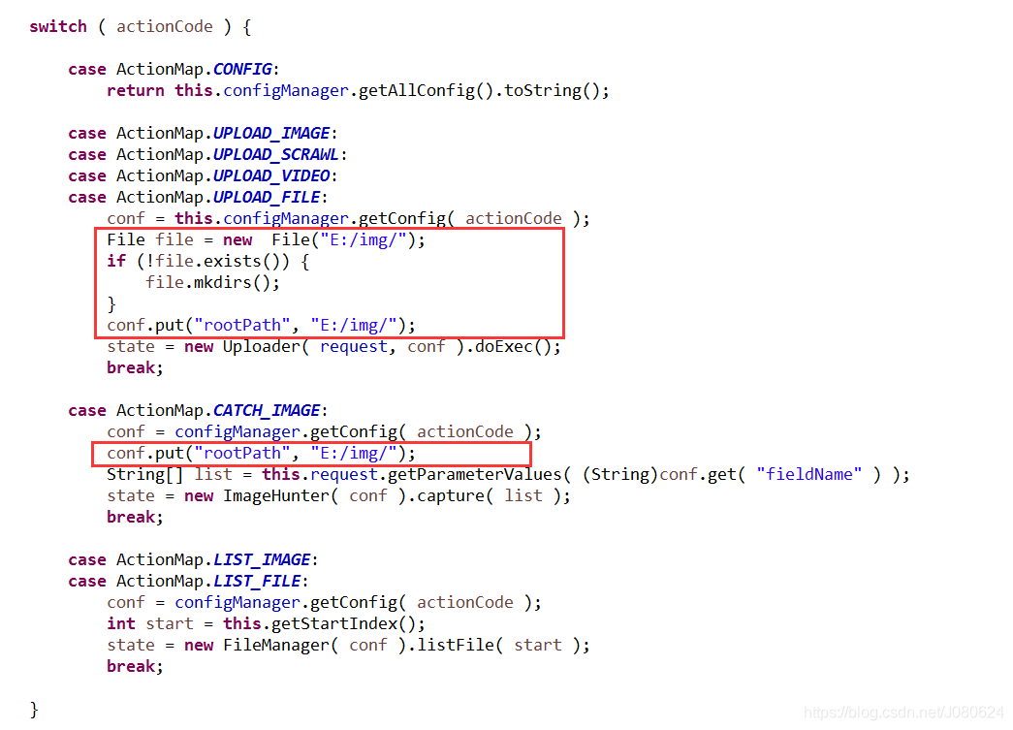
Task: Click file.exists() condition
Action: [x=218, y=261]
